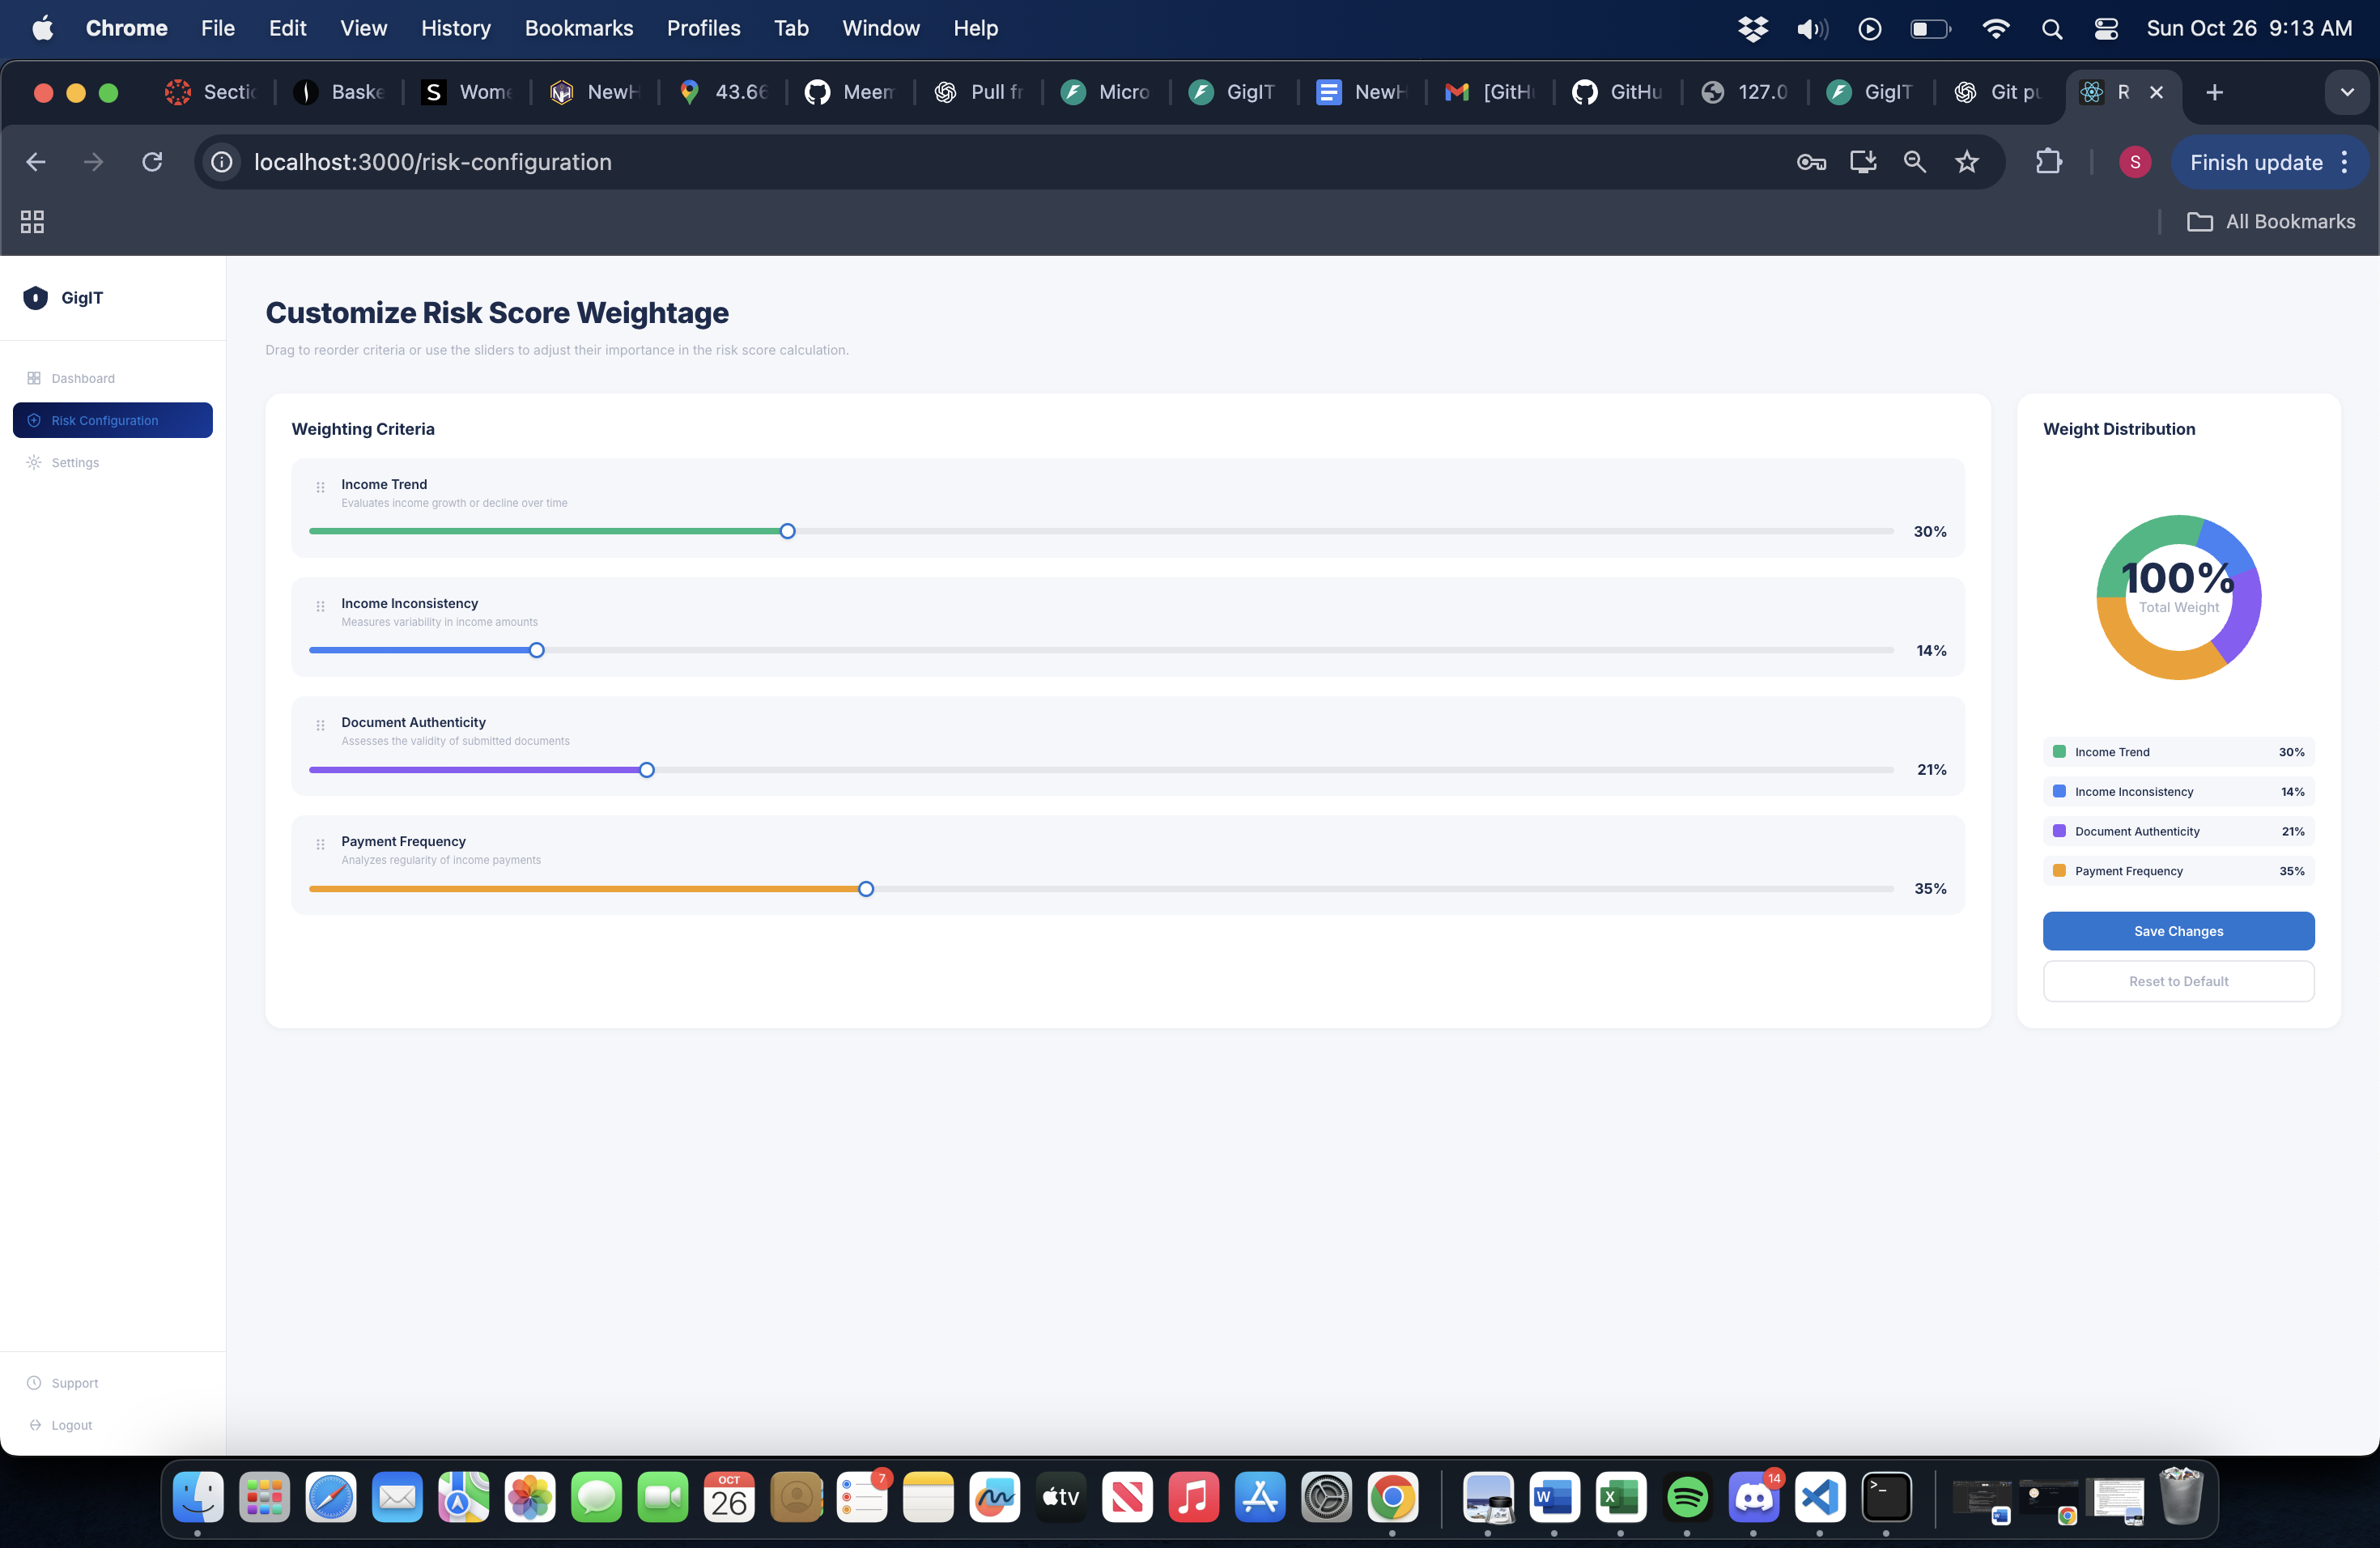Bookmark this page with the star icon

coord(1966,162)
